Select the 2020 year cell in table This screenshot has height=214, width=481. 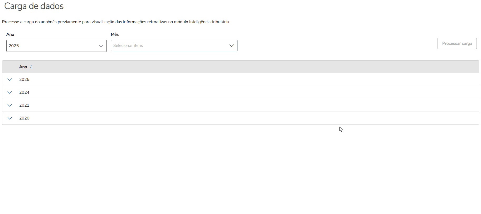[24, 118]
